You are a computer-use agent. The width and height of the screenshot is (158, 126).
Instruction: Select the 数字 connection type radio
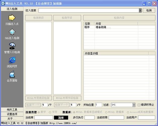coord(39,112)
